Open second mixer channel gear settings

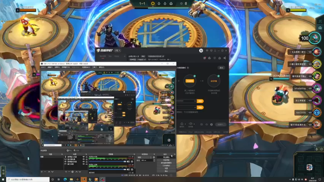click(x=132, y=169)
